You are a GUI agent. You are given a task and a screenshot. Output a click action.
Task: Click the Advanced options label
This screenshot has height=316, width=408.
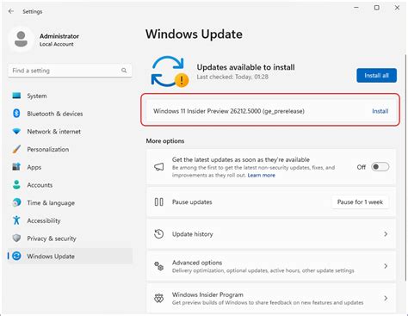[197, 263]
